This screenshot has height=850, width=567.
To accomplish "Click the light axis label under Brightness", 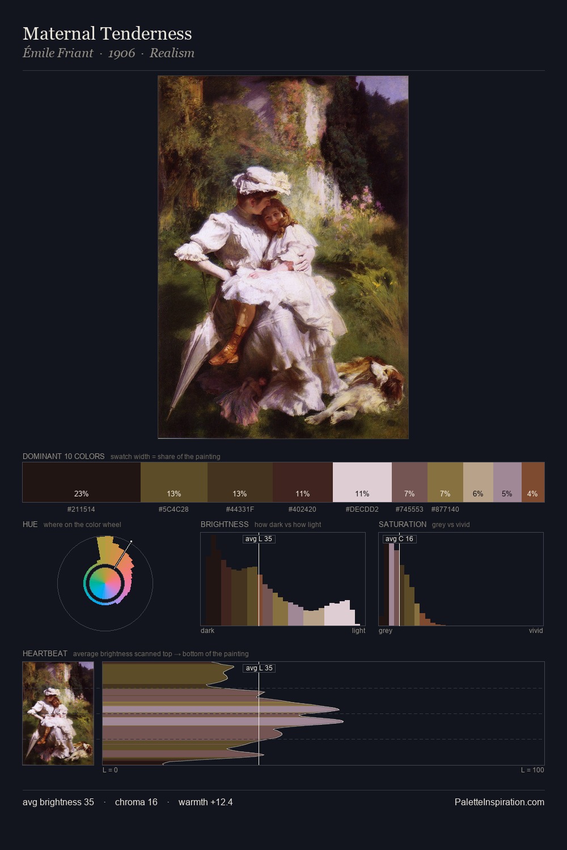I will tap(359, 631).
